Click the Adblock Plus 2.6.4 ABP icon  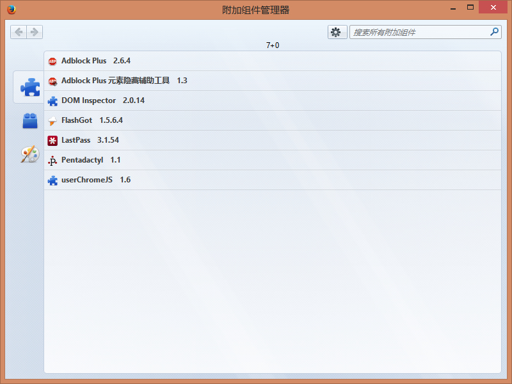pos(52,61)
